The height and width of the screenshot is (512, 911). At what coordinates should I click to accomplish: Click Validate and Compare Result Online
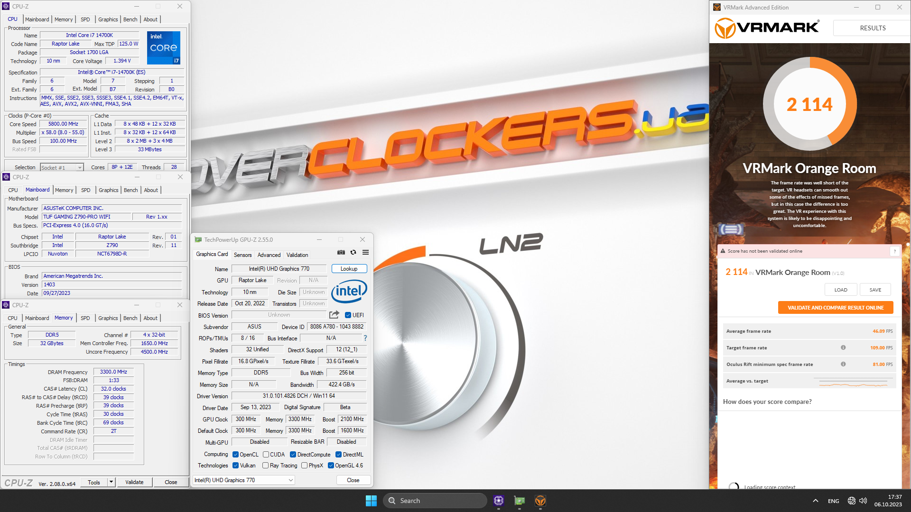point(836,308)
